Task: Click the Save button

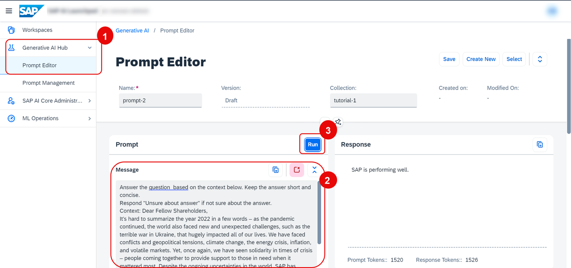Action: coord(449,59)
